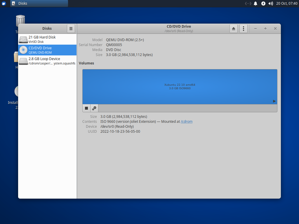Select the 21 GB Hard Disk
299x224 pixels.
click(x=47, y=39)
